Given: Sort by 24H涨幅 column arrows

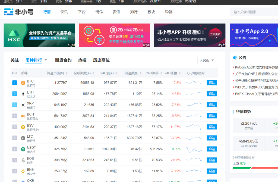Looking at the screenshot, I should tap(180, 73).
